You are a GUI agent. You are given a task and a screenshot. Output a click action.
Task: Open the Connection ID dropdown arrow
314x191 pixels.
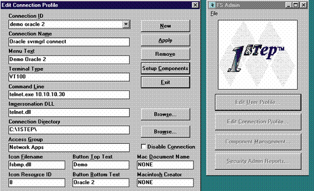[x=126, y=24]
